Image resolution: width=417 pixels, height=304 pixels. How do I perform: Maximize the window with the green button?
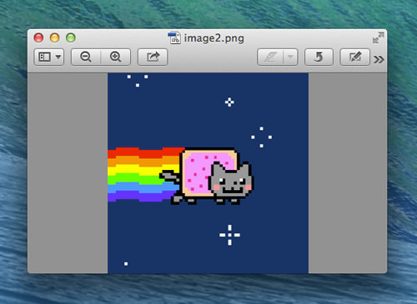coord(71,37)
